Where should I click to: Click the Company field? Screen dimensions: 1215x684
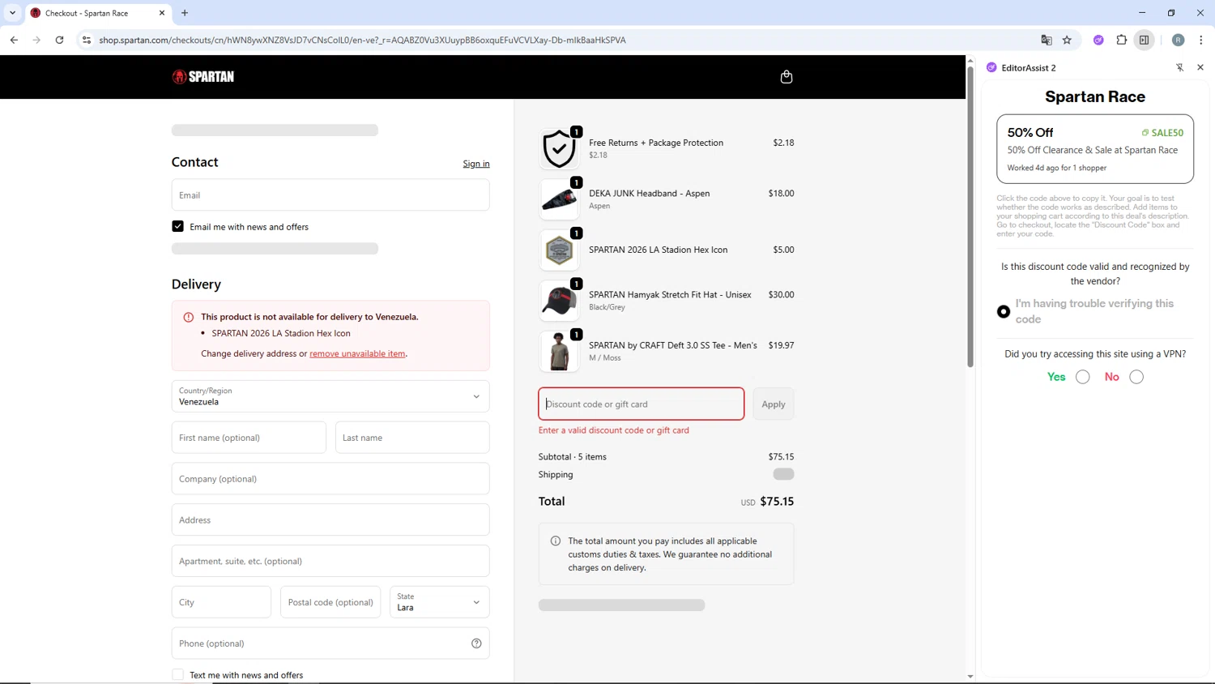pos(330,479)
